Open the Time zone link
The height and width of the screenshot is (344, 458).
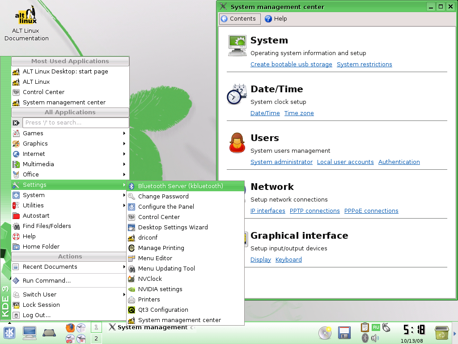299,113
